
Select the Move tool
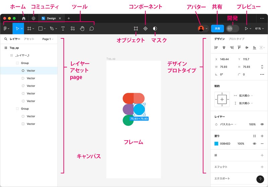coord(17,28)
